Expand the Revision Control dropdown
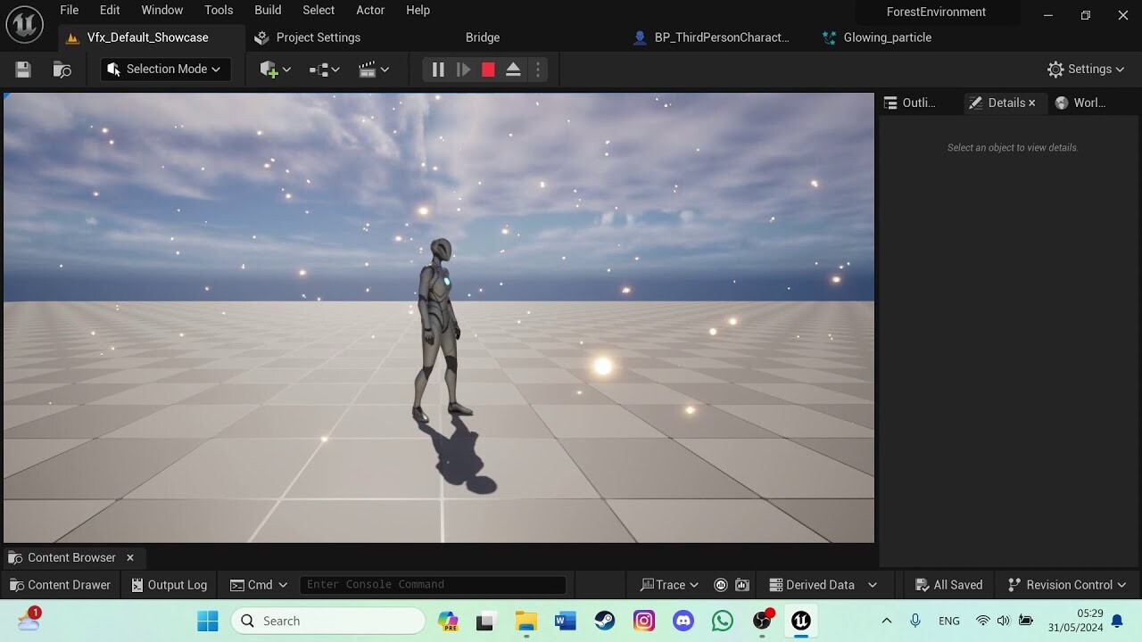This screenshot has width=1142, height=642. (1066, 584)
